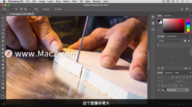
Task: Hide the Background layer eye icon
Action: (159, 90)
